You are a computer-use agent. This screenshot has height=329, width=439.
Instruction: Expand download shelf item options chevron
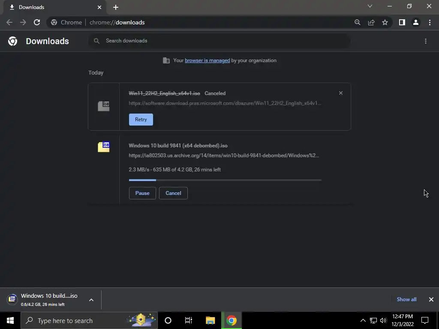coord(91,299)
